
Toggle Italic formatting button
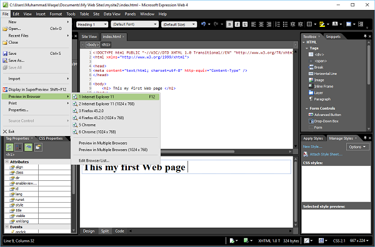tap(237, 24)
